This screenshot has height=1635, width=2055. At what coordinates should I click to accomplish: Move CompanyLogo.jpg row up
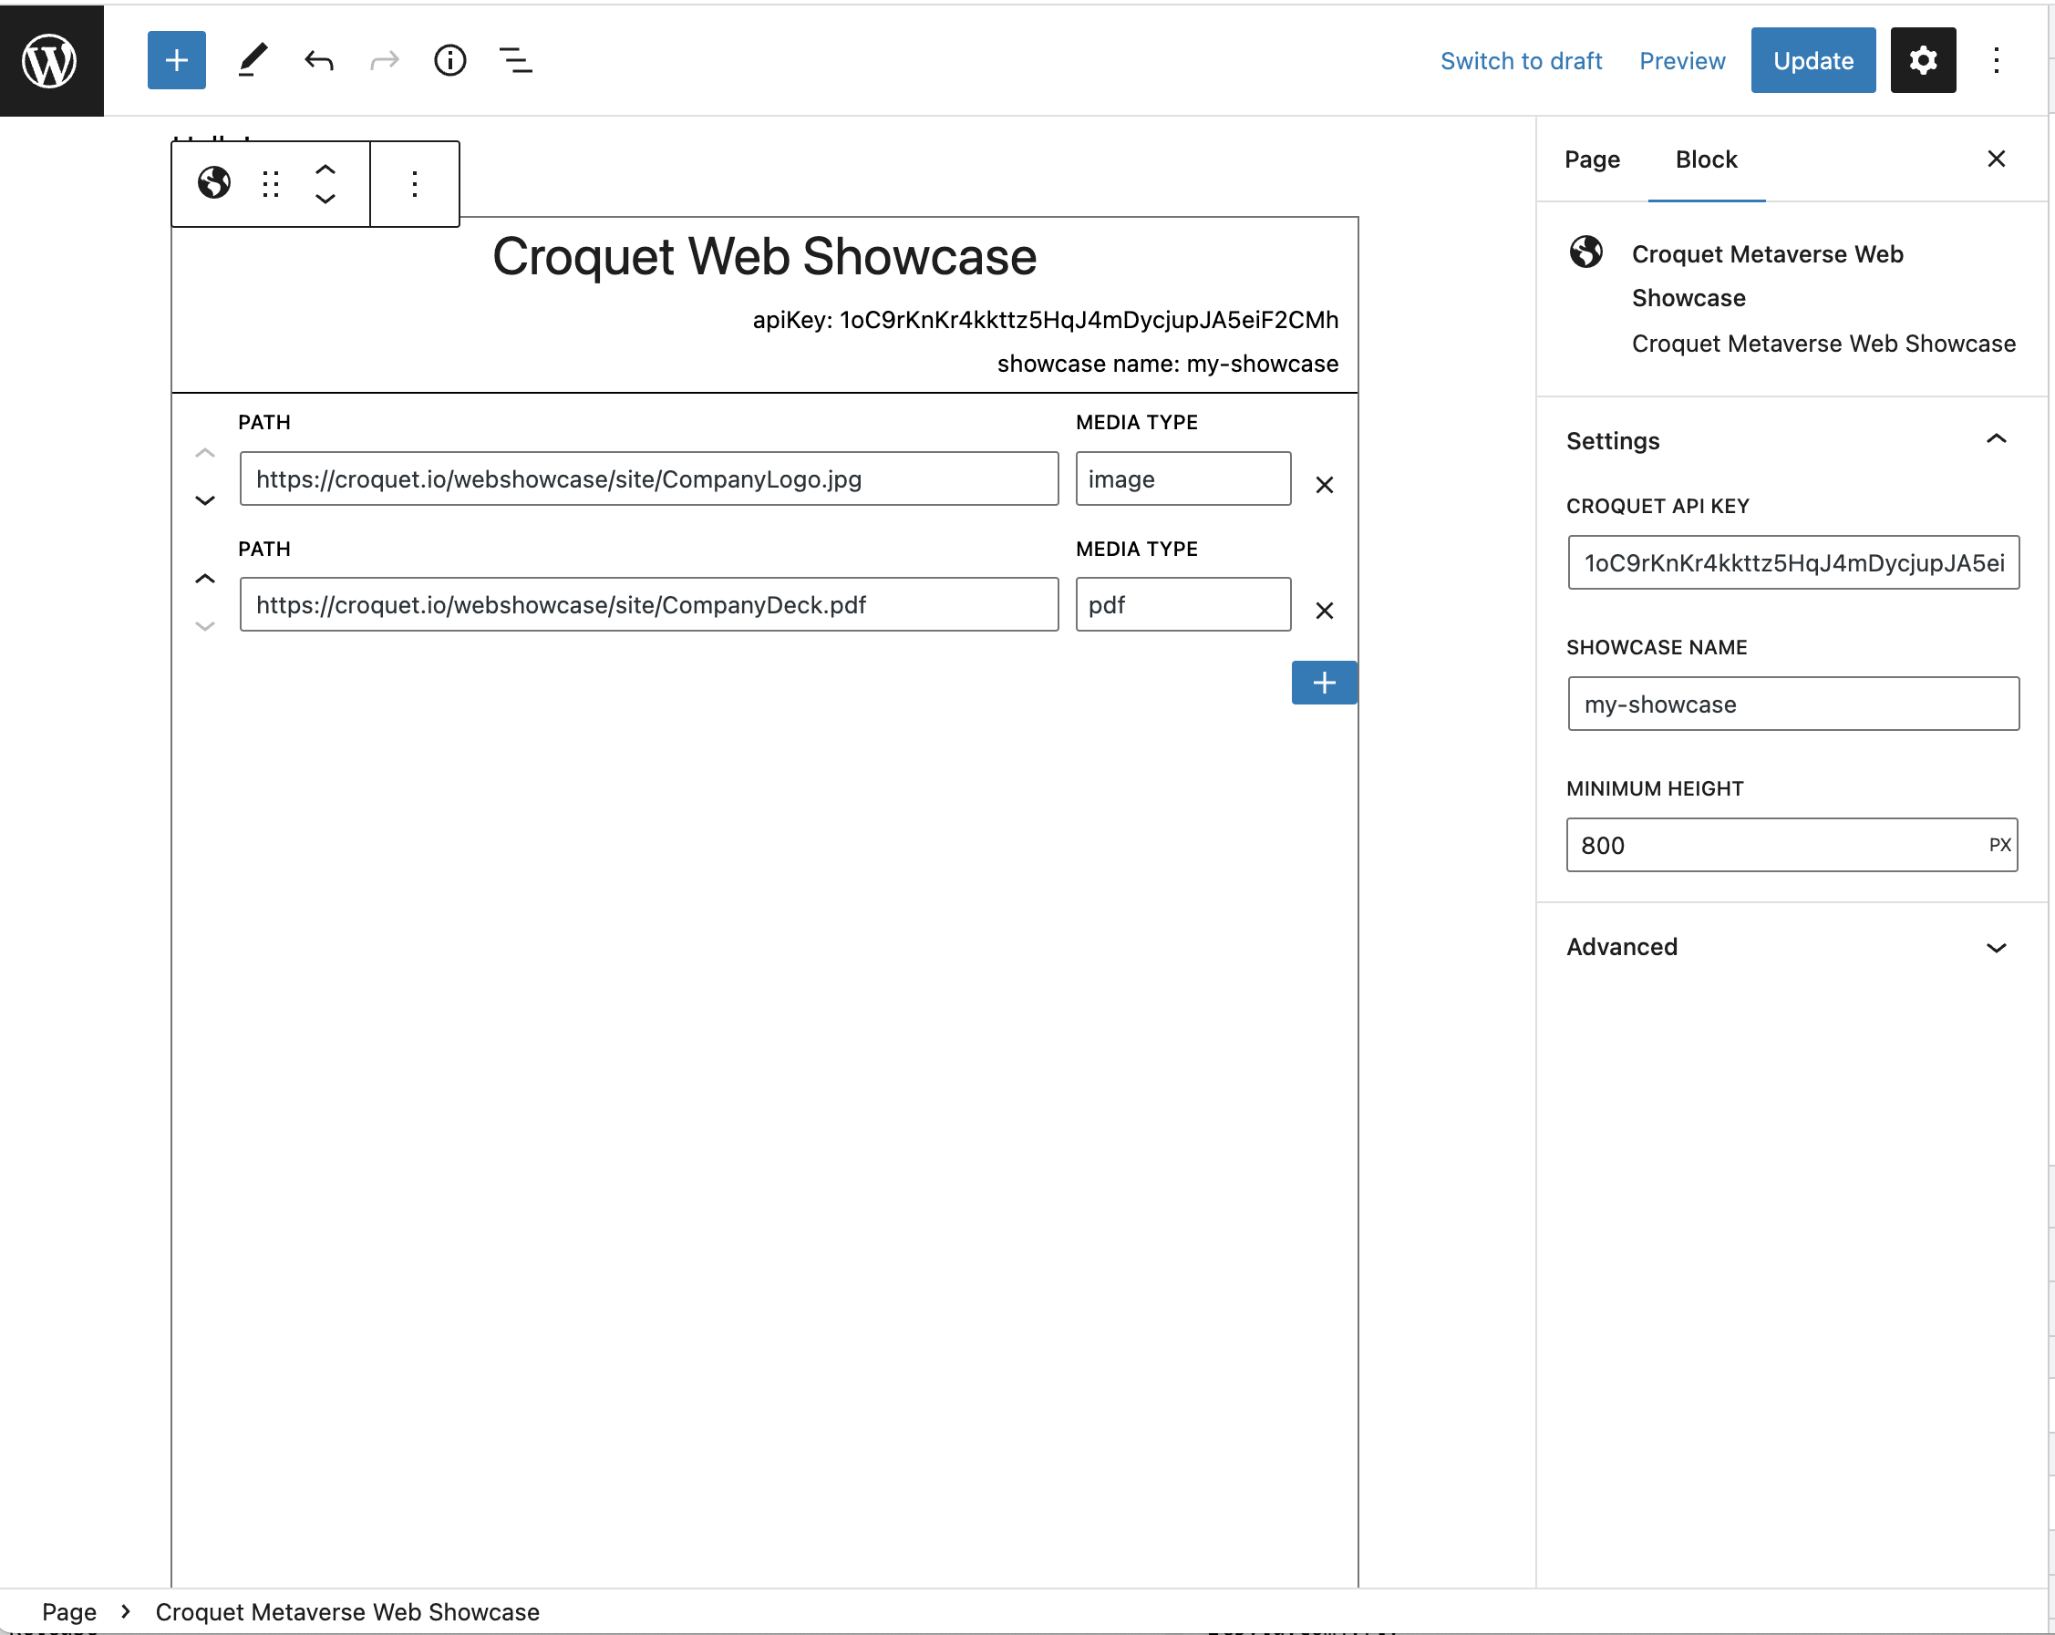coord(205,454)
